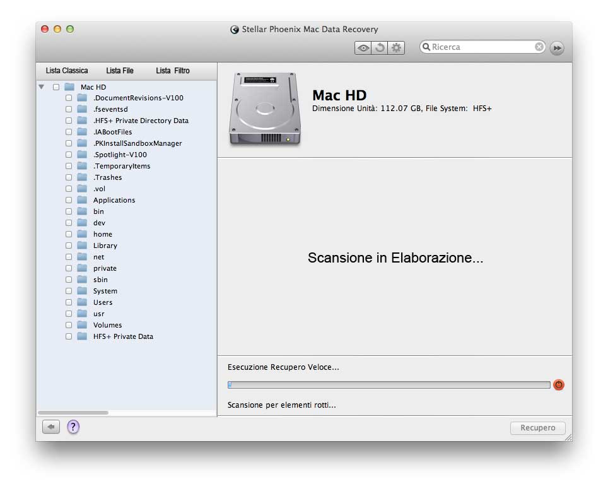Click the fast-forward arrows button beside search
This screenshot has height=491, width=608.
coord(557,48)
